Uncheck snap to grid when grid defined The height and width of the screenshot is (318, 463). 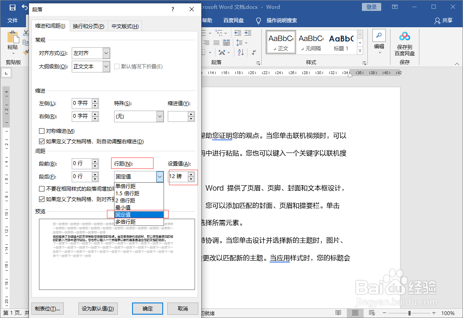click(42, 199)
